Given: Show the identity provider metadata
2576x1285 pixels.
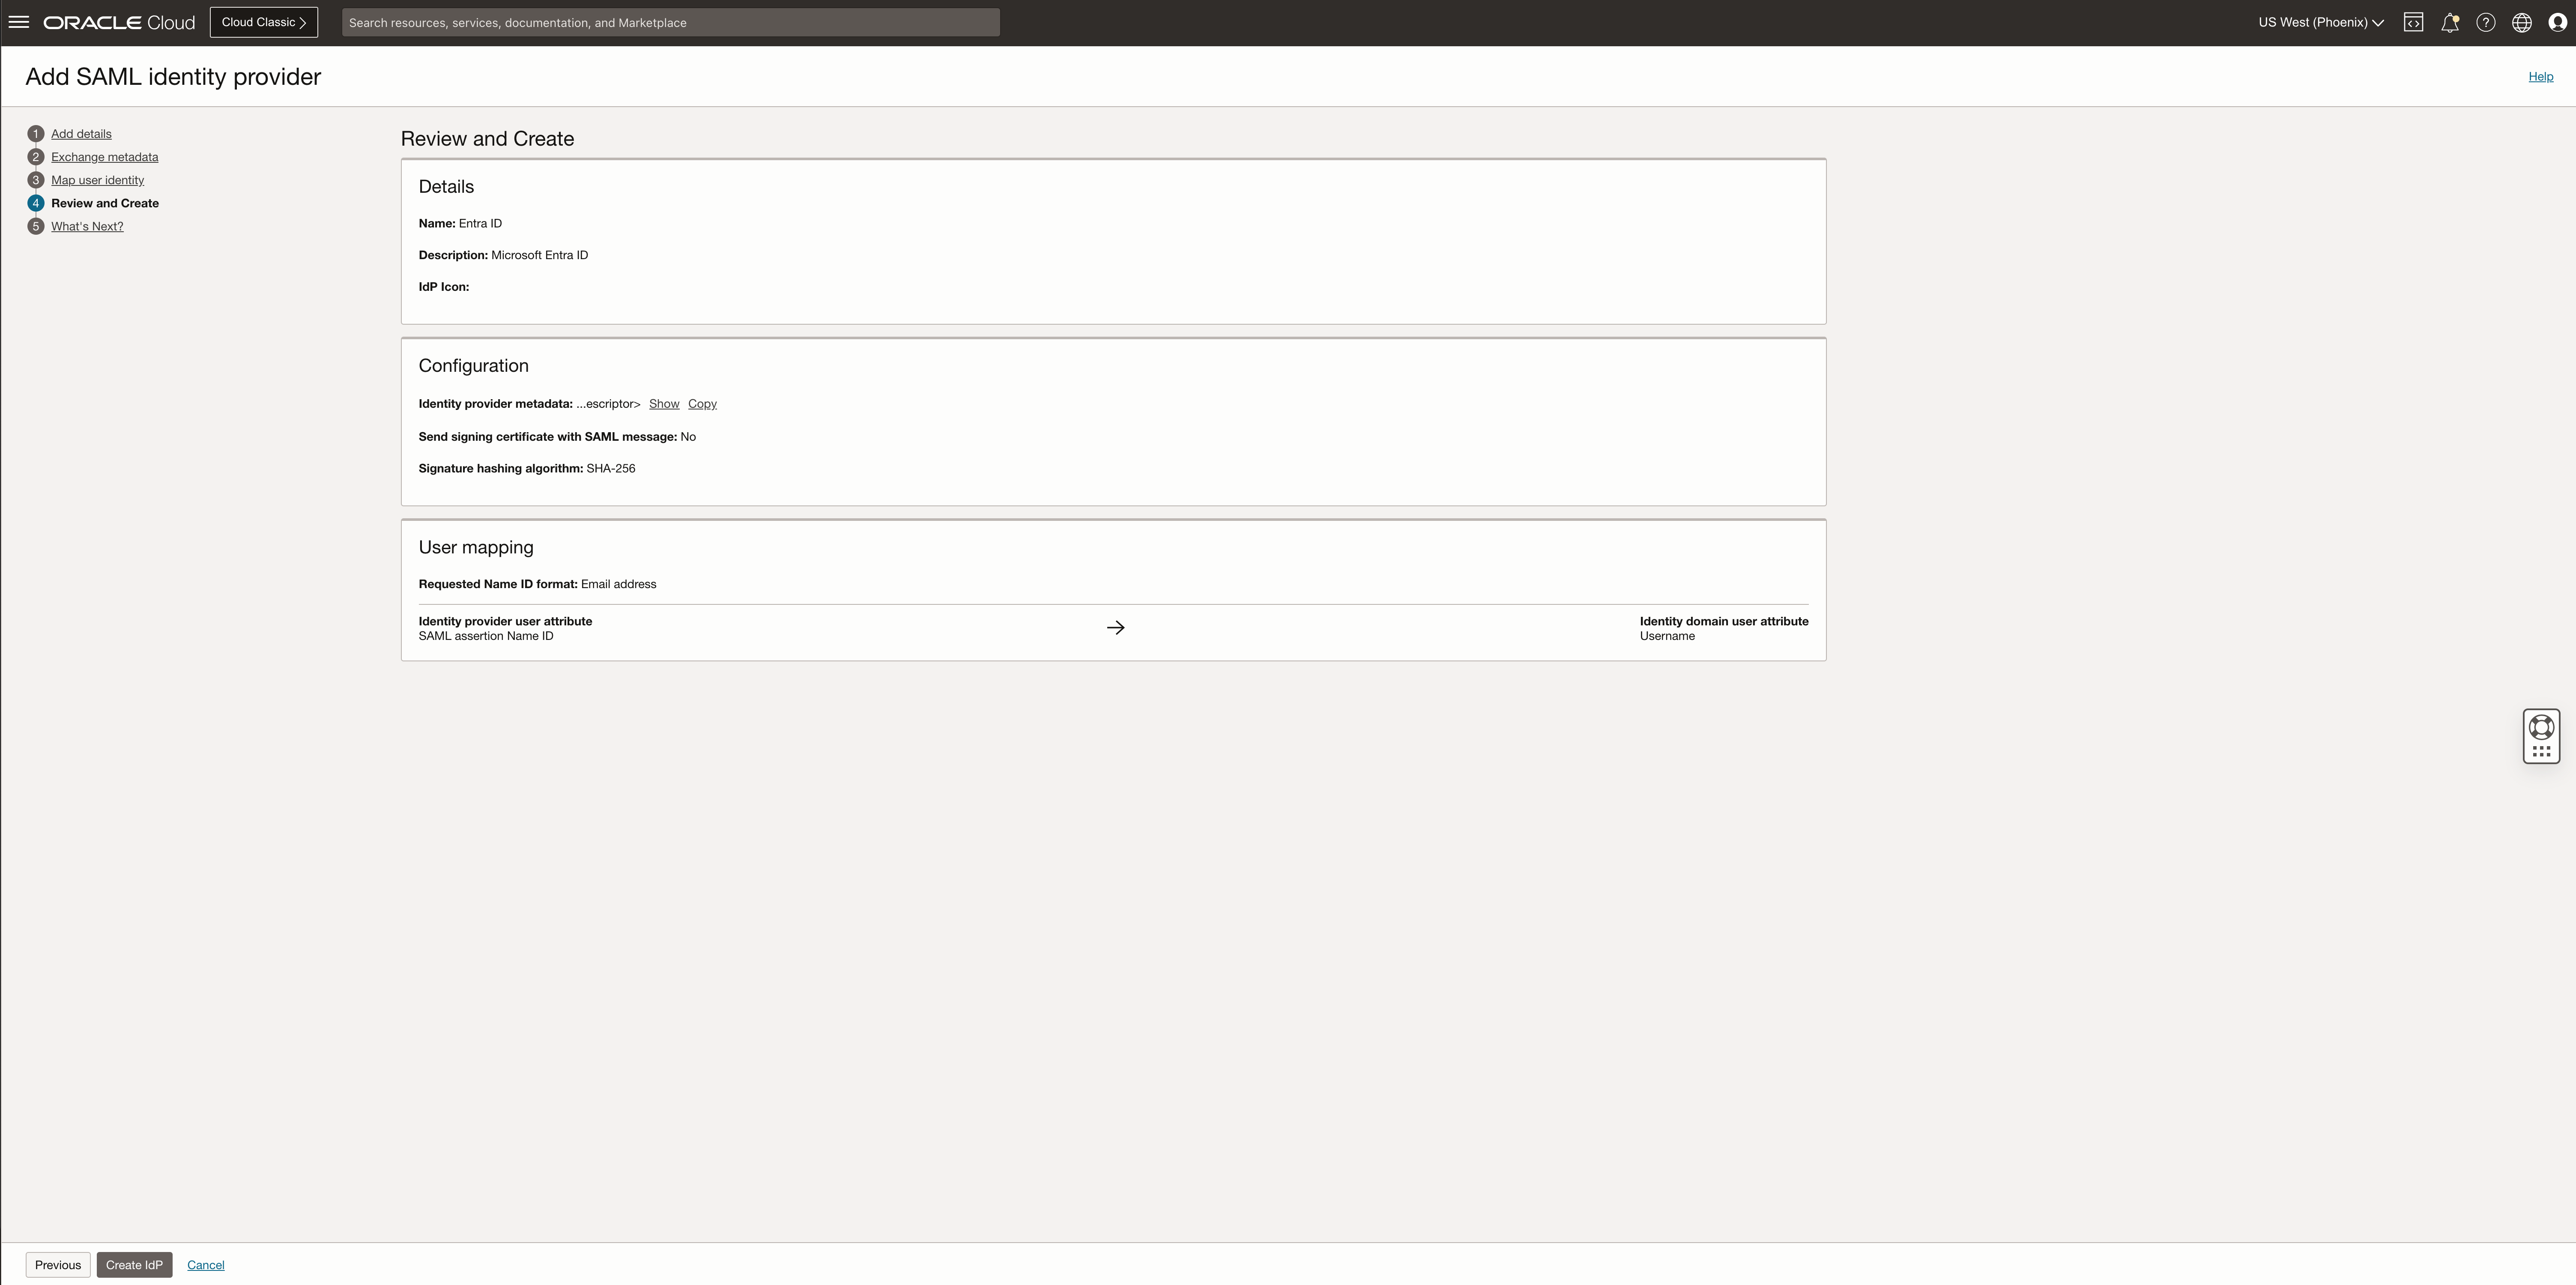Looking at the screenshot, I should [664, 404].
